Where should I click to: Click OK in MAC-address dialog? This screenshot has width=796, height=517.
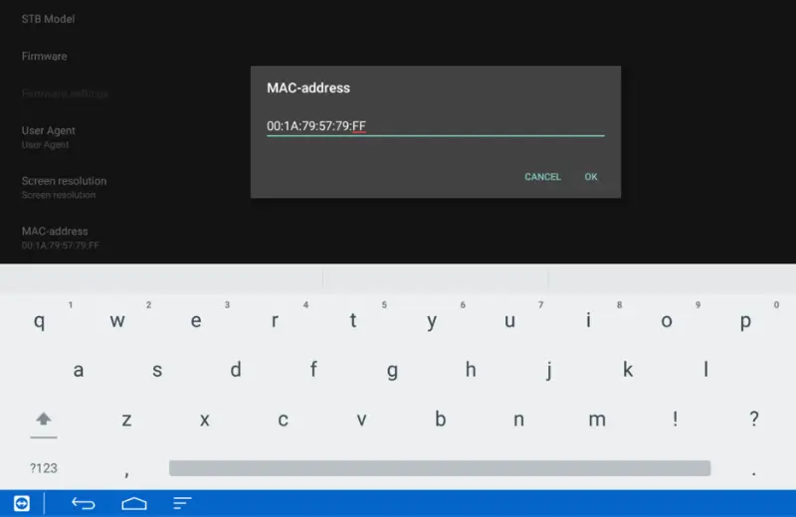[x=591, y=177]
